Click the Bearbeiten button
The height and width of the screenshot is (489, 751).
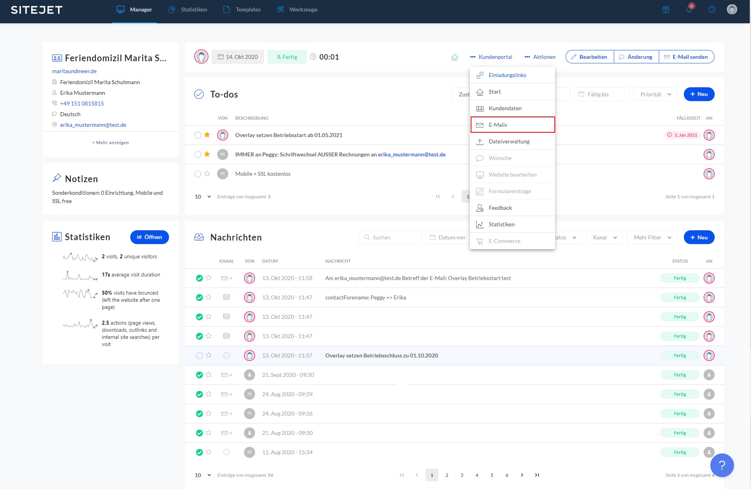point(590,57)
